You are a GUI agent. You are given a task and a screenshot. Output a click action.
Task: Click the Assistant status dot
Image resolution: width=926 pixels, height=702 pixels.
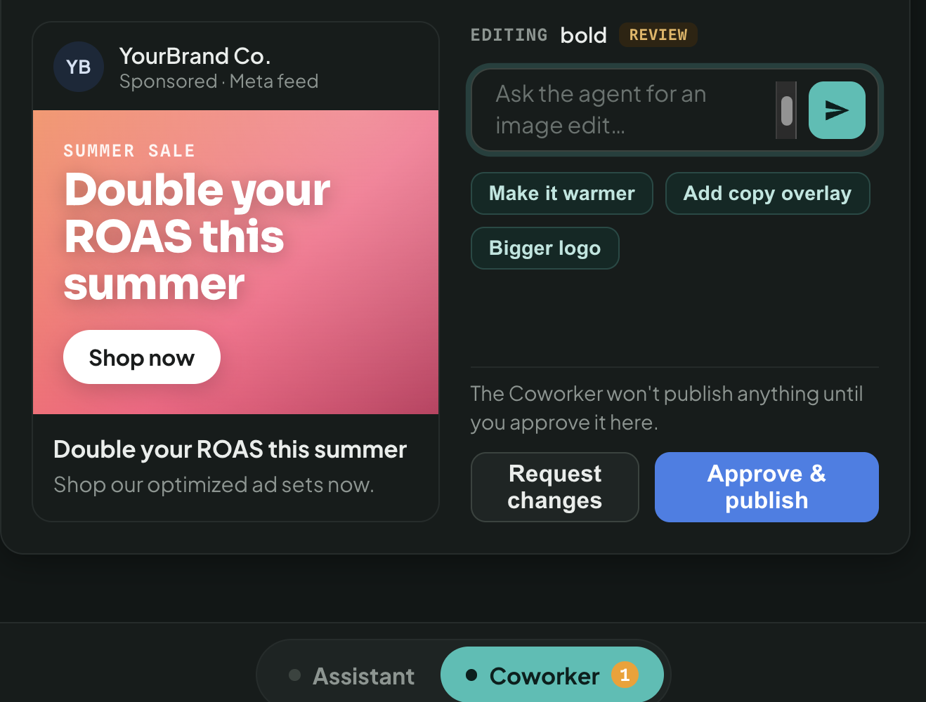pos(295,675)
